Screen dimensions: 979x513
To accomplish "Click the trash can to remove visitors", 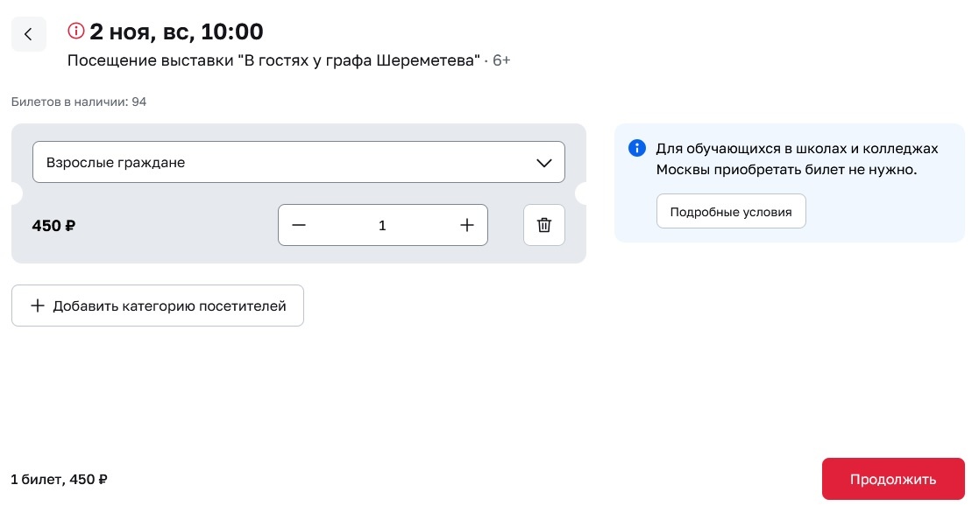I will point(544,225).
